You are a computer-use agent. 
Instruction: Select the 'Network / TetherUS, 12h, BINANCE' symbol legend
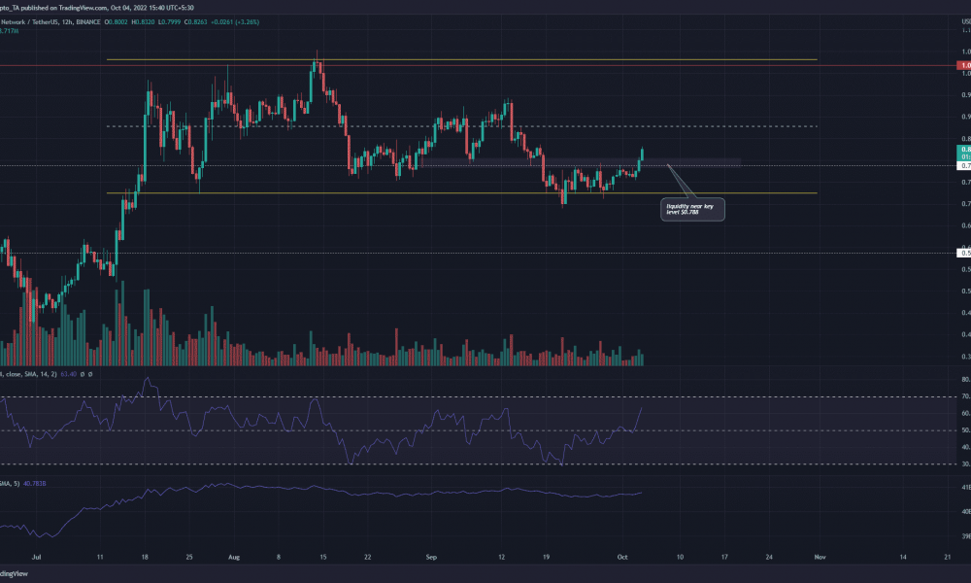point(50,22)
